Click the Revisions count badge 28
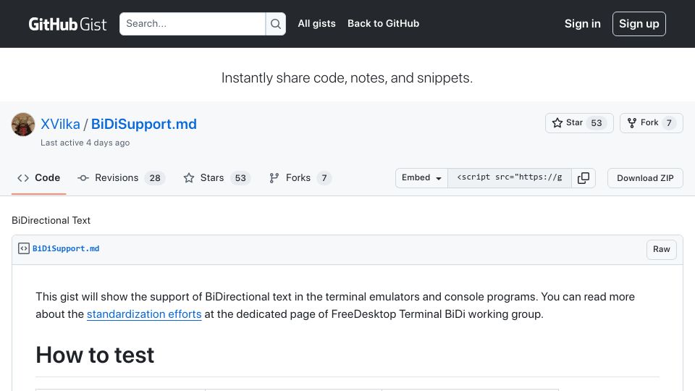Viewport: 695px width, 391px height. pyautogui.click(x=155, y=178)
